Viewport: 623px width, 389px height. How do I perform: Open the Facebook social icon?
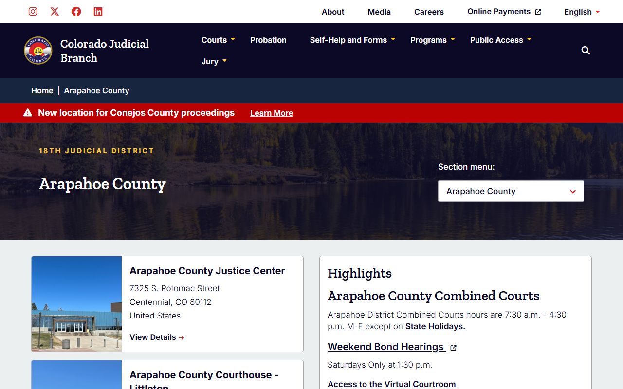(76, 11)
